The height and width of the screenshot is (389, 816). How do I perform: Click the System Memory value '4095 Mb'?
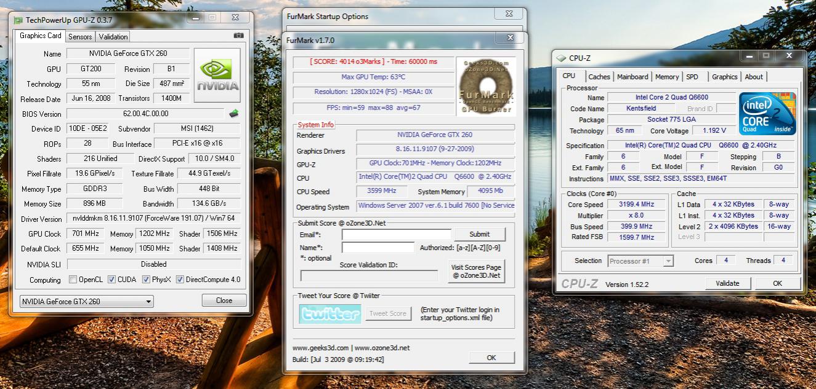pyautogui.click(x=490, y=191)
